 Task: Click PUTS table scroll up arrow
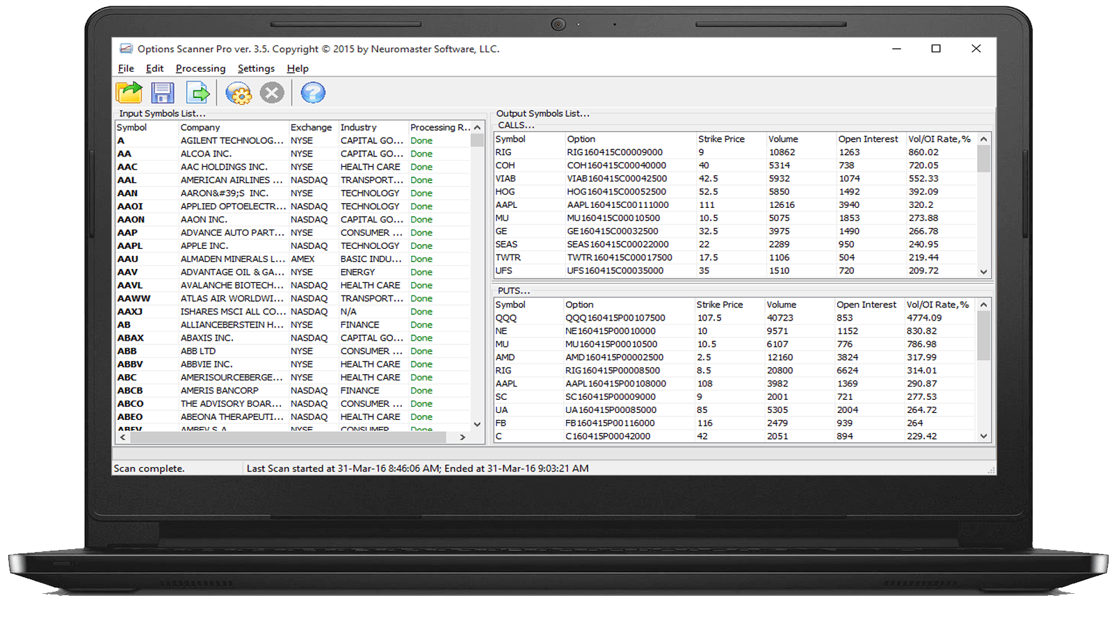coord(983,305)
